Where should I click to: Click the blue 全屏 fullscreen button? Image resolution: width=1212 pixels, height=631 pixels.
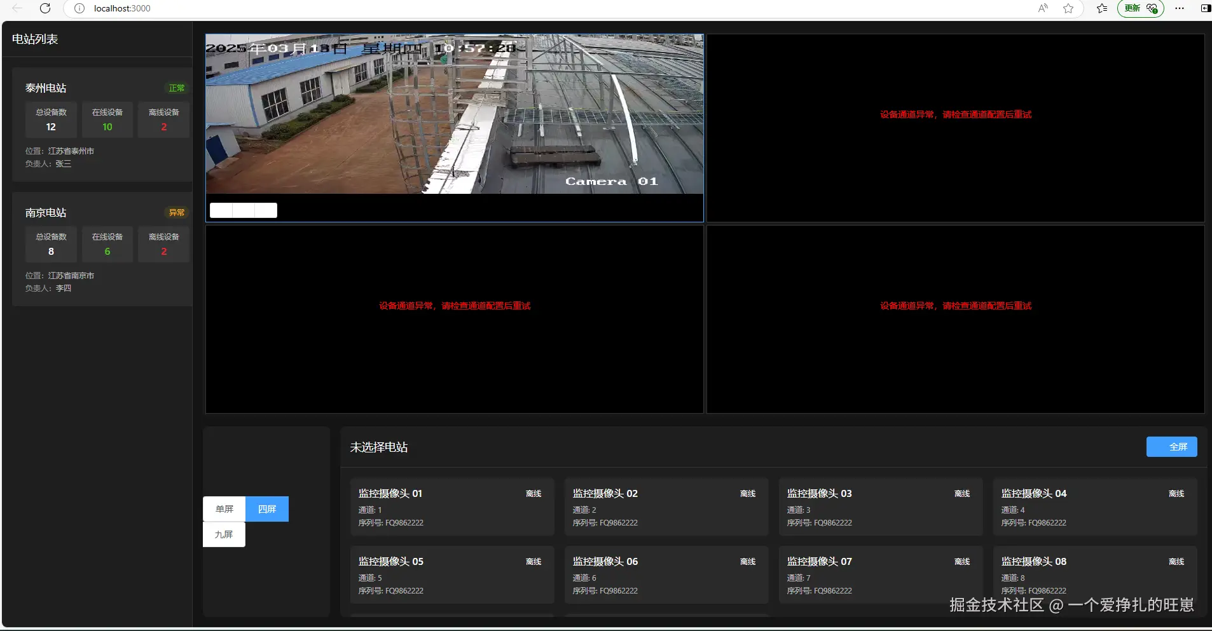coord(1172,447)
